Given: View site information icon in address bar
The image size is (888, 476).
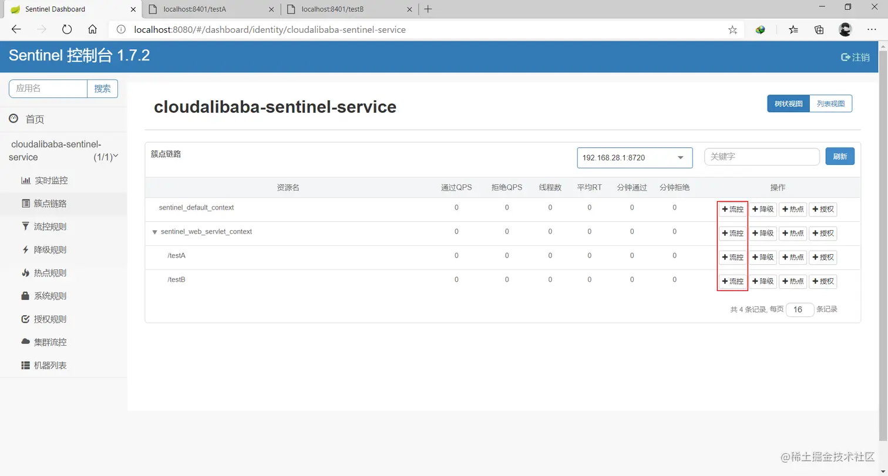Looking at the screenshot, I should pyautogui.click(x=121, y=29).
